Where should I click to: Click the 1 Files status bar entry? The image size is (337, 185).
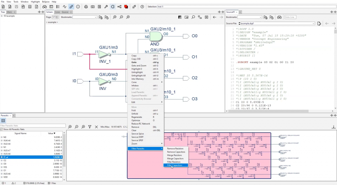52,183
